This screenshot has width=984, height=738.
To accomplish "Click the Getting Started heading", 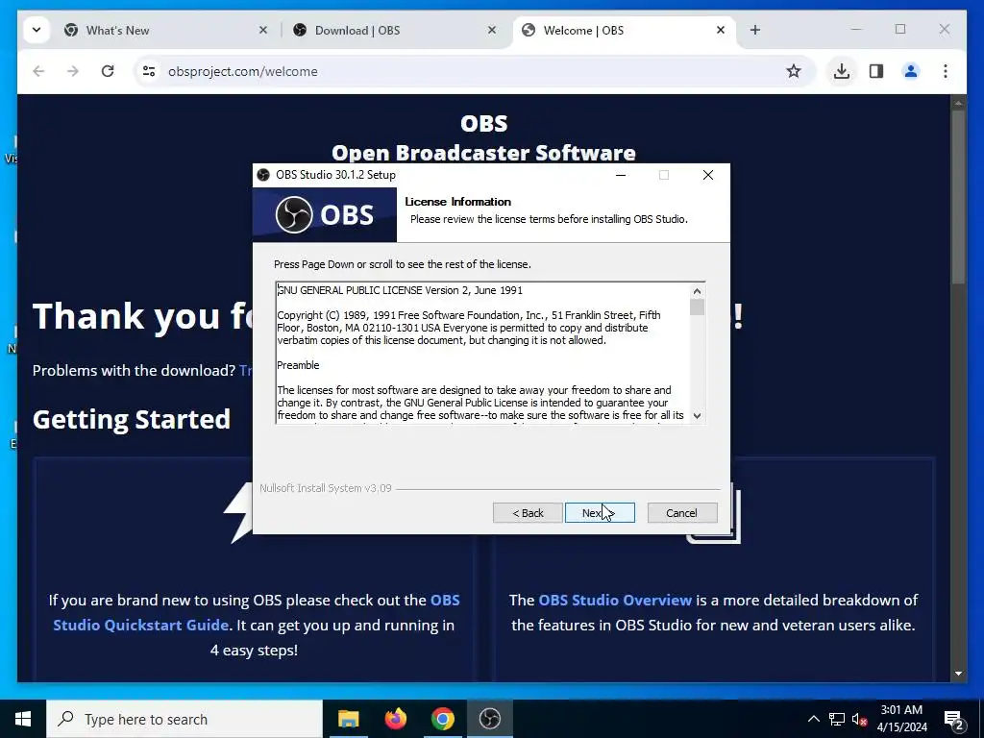I will click(x=131, y=419).
